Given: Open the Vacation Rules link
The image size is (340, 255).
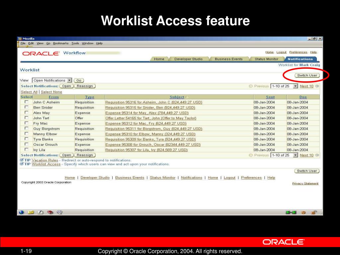Looking at the screenshot, I should 45,160.
